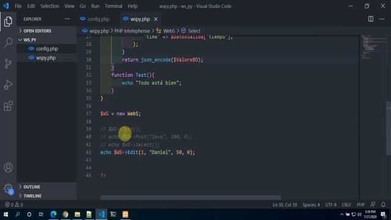The height and width of the screenshot is (220, 391).
Task: Open the Terminal menu
Action: pyautogui.click(x=114, y=6)
